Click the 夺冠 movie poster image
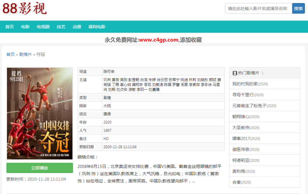308x194 pixels. [40, 113]
